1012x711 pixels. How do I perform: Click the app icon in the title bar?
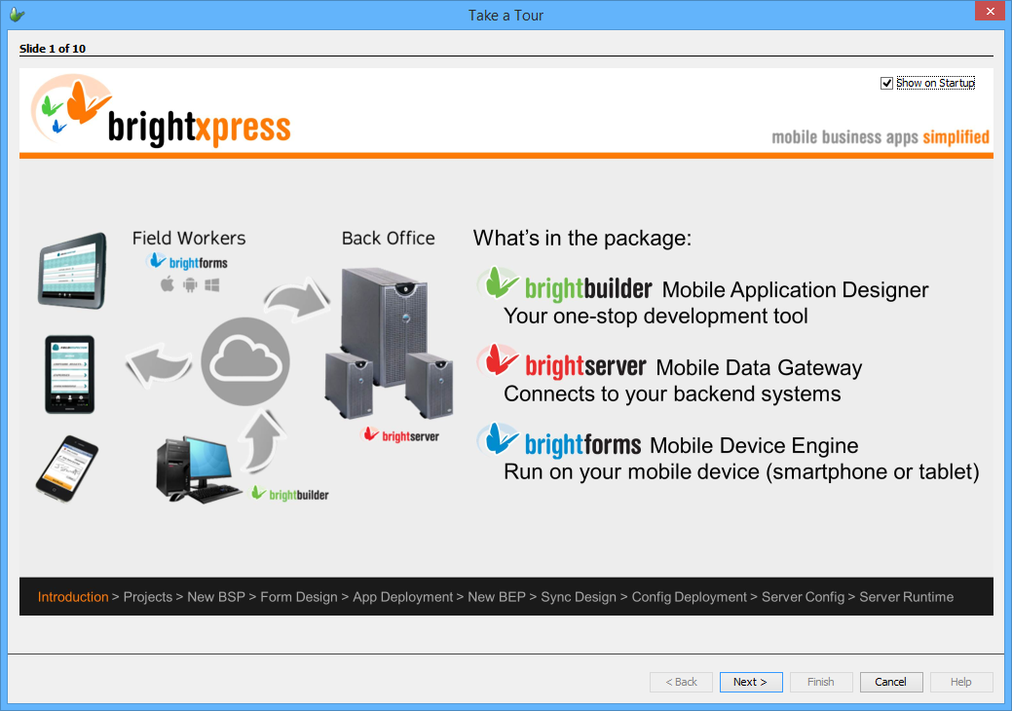pyautogui.click(x=18, y=15)
